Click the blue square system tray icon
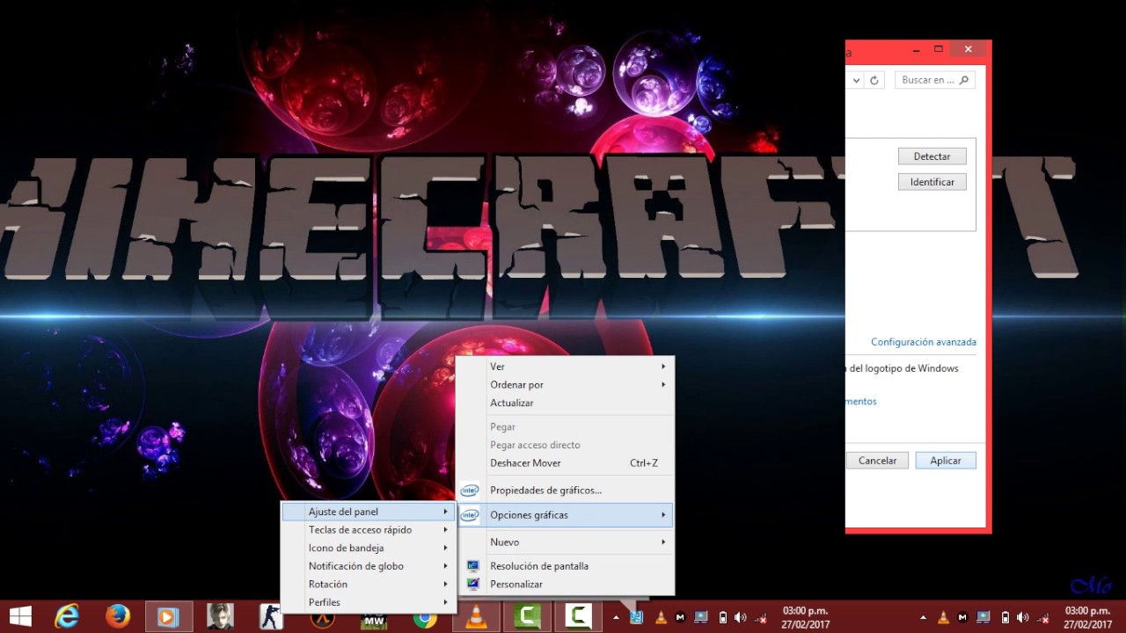 coord(636,617)
